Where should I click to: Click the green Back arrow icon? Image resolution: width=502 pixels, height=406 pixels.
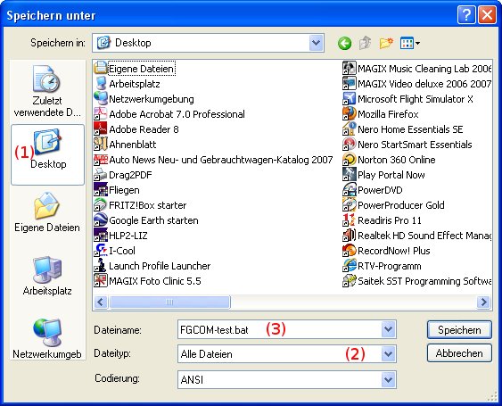pos(344,43)
